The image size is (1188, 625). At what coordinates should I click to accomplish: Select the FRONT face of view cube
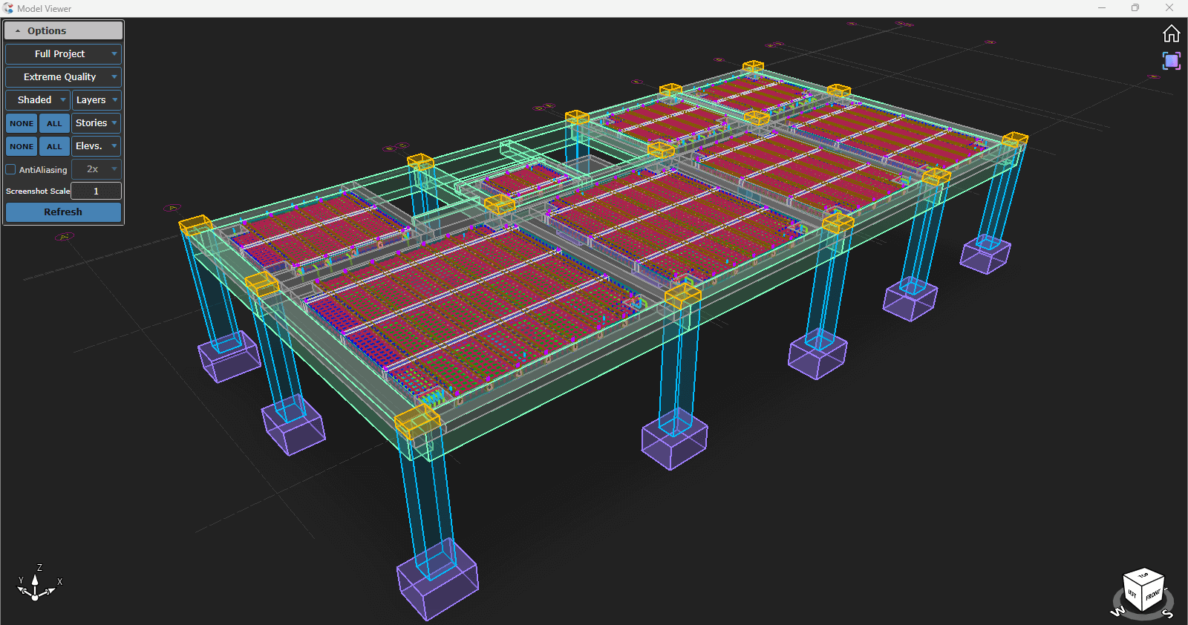tap(1152, 595)
